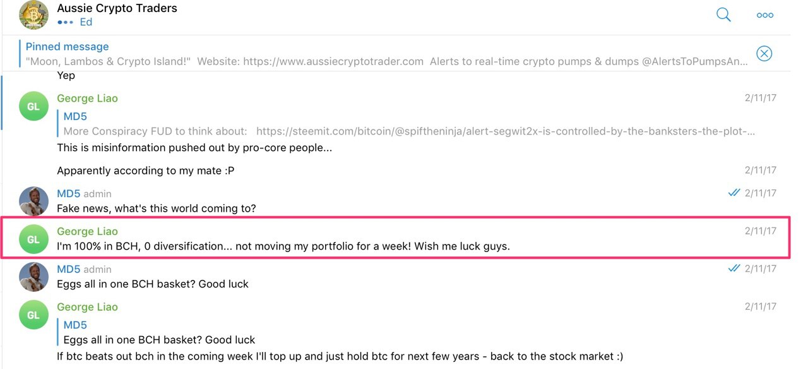Dismiss the pinned message with X icon
This screenshot has height=369, width=808.
click(764, 54)
